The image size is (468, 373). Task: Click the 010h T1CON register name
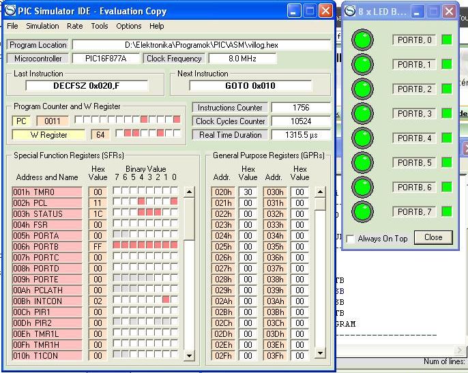[47, 356]
